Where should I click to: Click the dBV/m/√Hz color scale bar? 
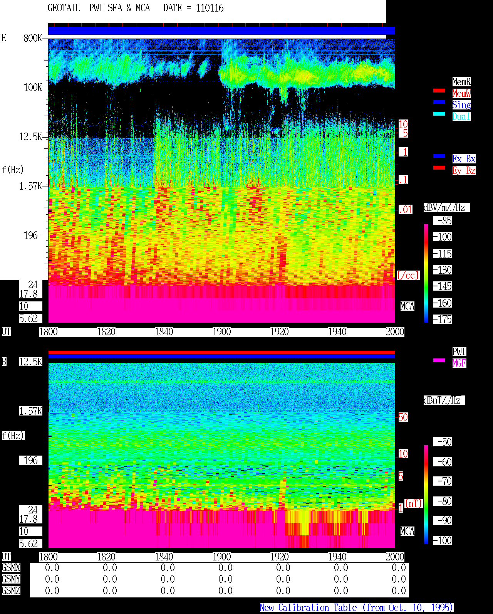pos(426,273)
